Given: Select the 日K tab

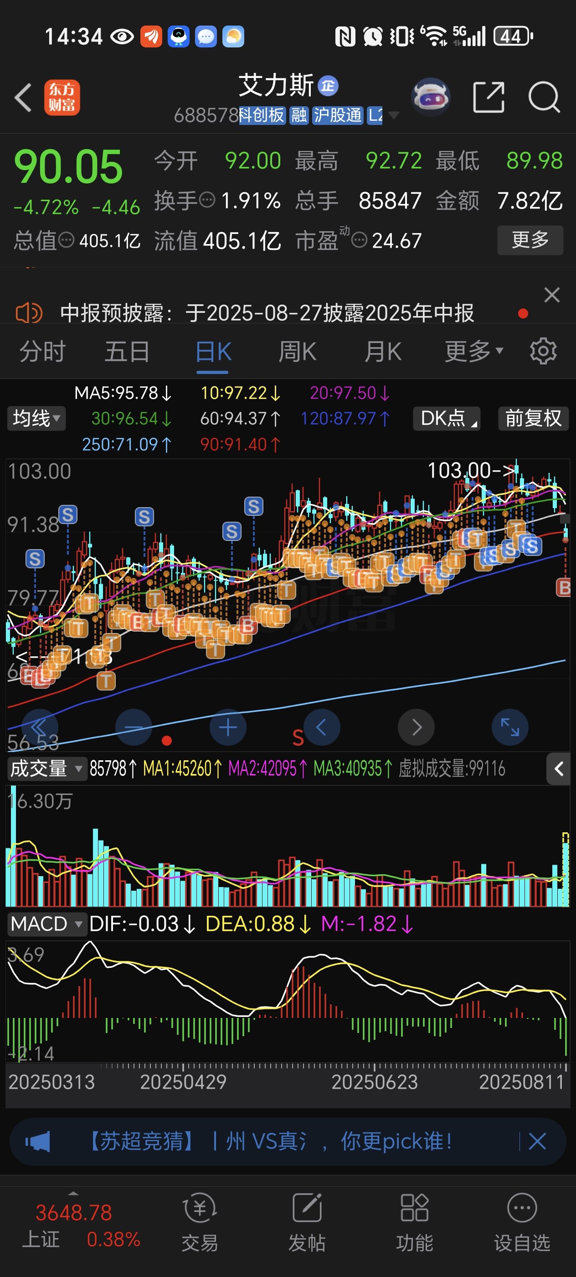Looking at the screenshot, I should click(x=213, y=352).
